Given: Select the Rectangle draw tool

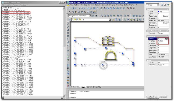Looking at the screenshot, I should [x=68, y=36].
